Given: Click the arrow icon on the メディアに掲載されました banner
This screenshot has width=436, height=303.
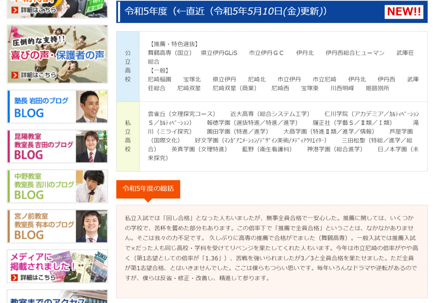Looking at the screenshot, I should (x=15, y=277).
